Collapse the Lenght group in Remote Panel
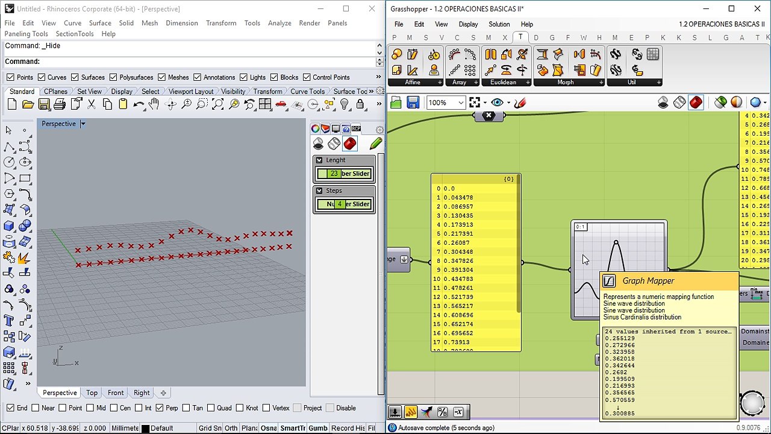The image size is (771, 434). click(x=319, y=160)
